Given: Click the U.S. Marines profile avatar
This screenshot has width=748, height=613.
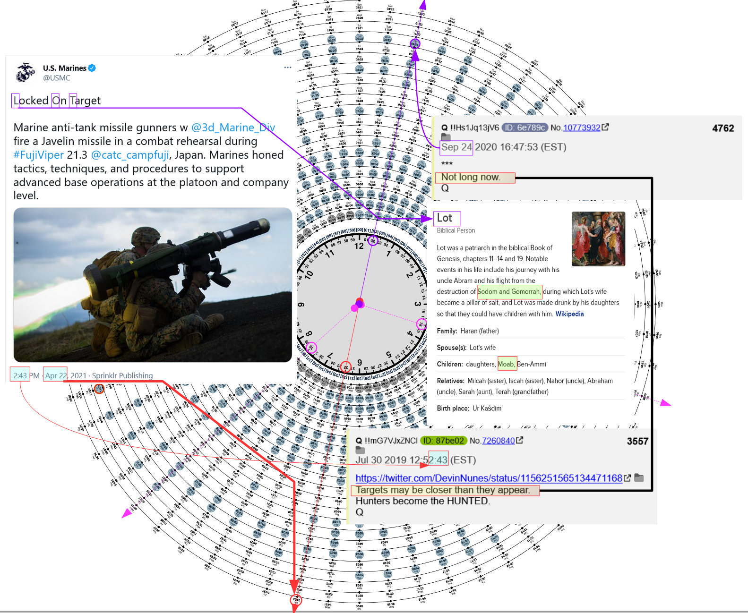Looking at the screenshot, I should [26, 72].
